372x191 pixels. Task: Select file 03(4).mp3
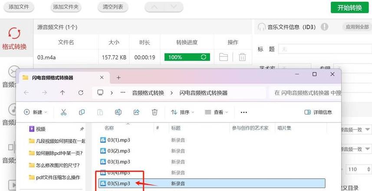115,172
